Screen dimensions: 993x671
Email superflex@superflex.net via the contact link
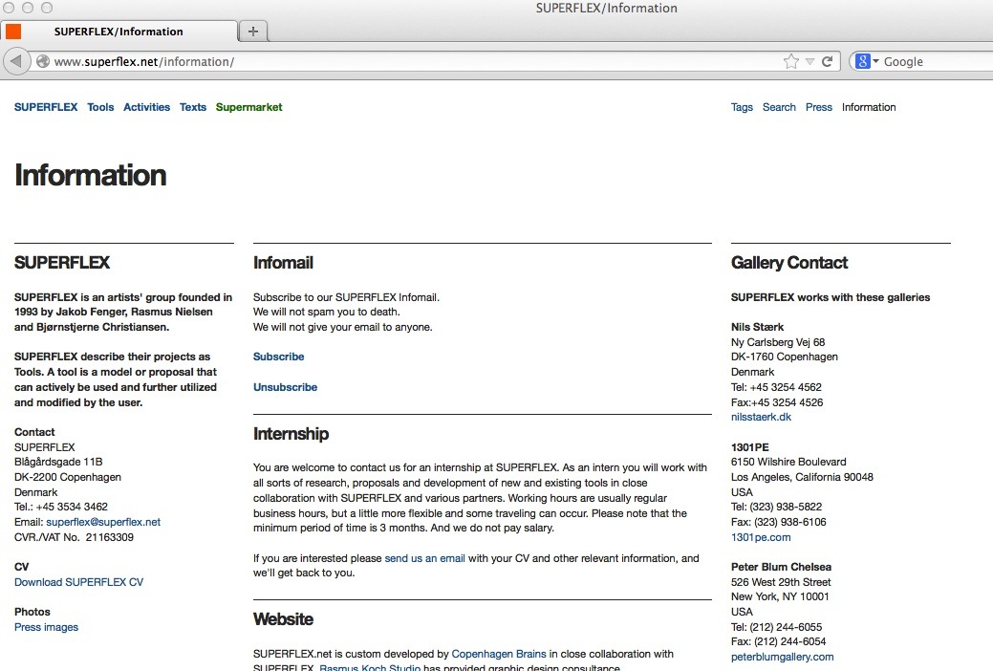click(x=103, y=522)
